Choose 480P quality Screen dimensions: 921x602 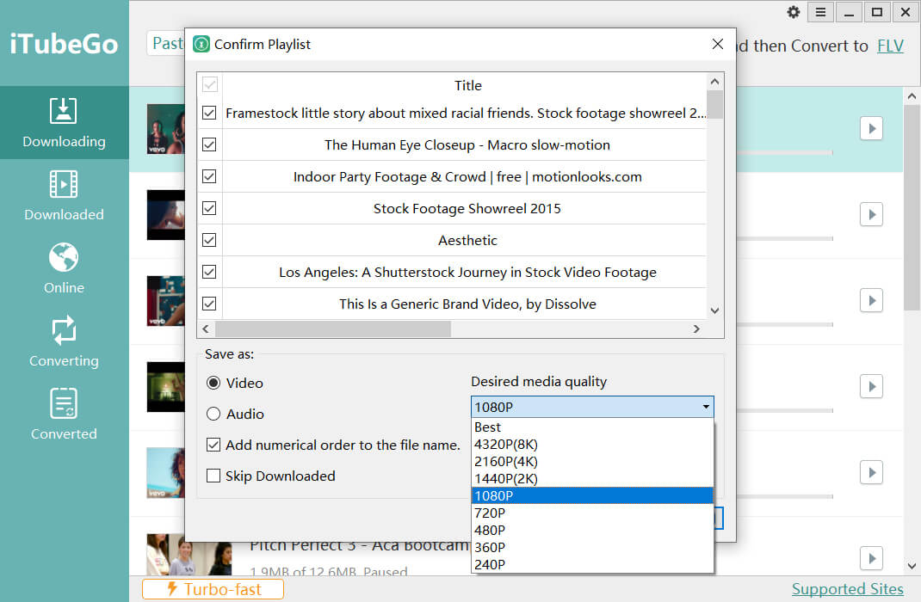[593, 530]
